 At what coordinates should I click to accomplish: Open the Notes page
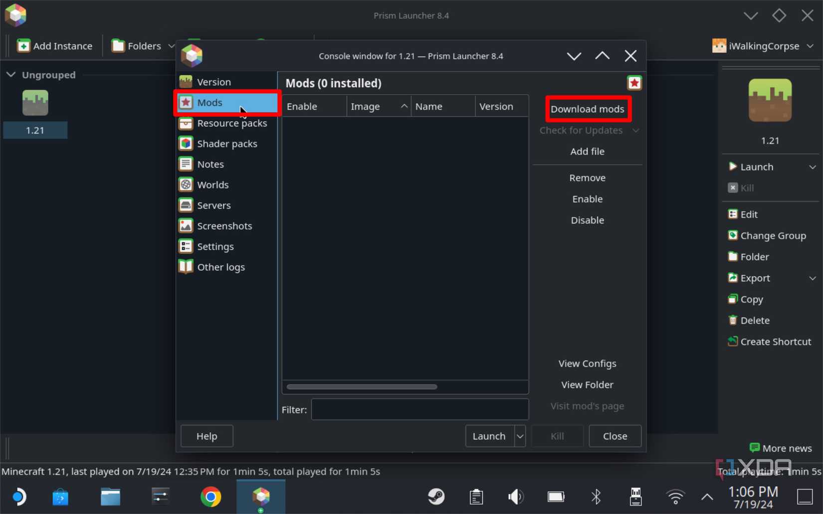227,164
